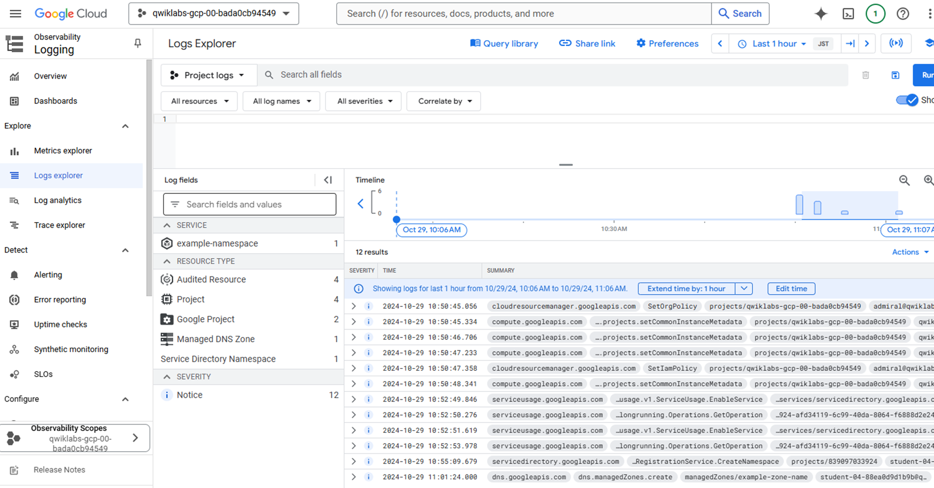
Task: Open the Query library
Action: (504, 43)
